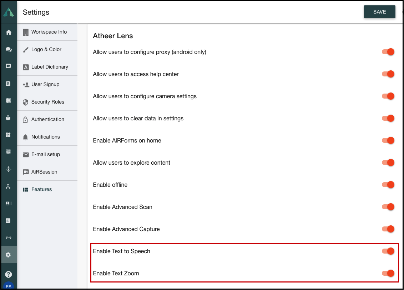Open the Authentication section
Viewport: 404px width, 290px height.
coord(47,120)
